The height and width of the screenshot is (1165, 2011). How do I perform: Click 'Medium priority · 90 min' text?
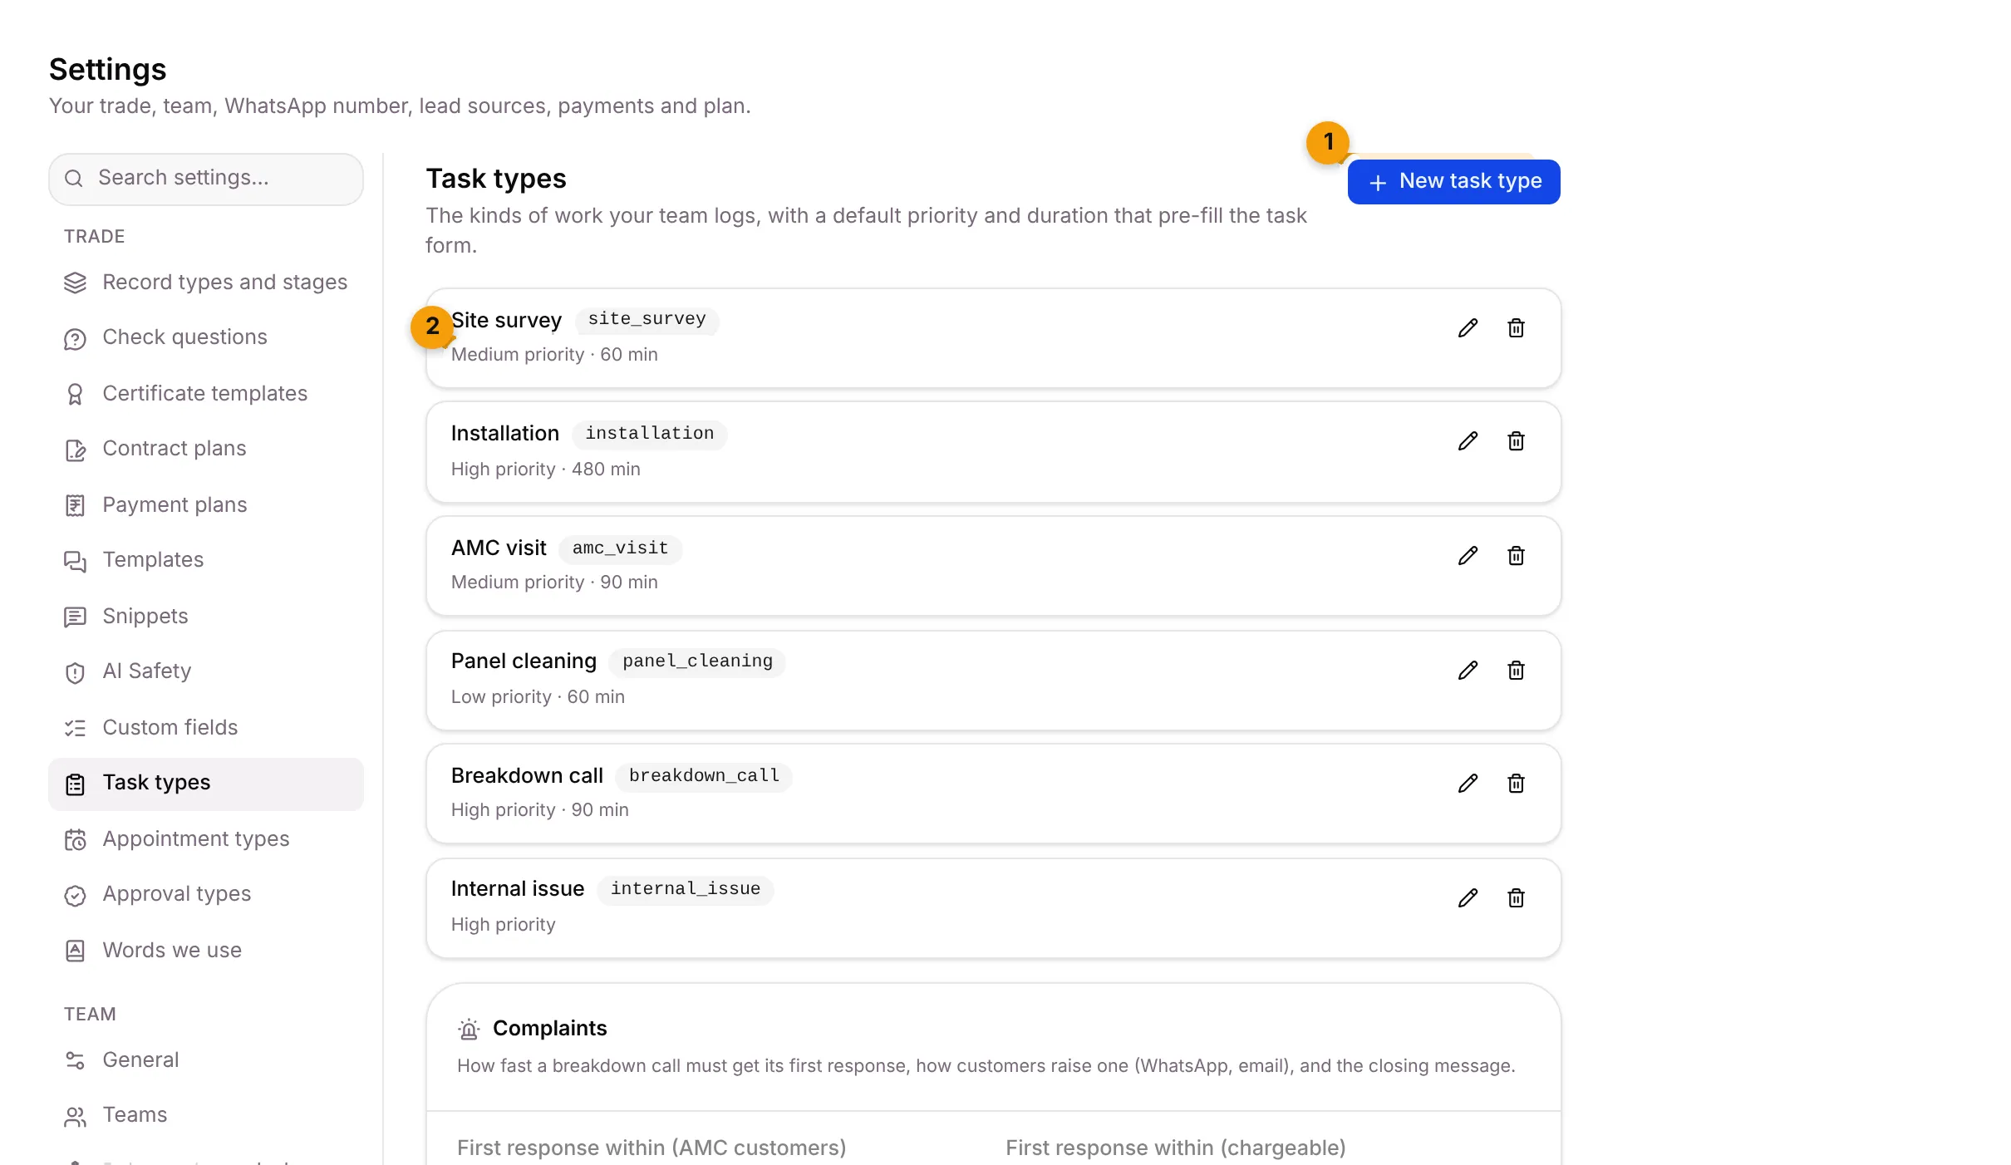[x=554, y=582]
